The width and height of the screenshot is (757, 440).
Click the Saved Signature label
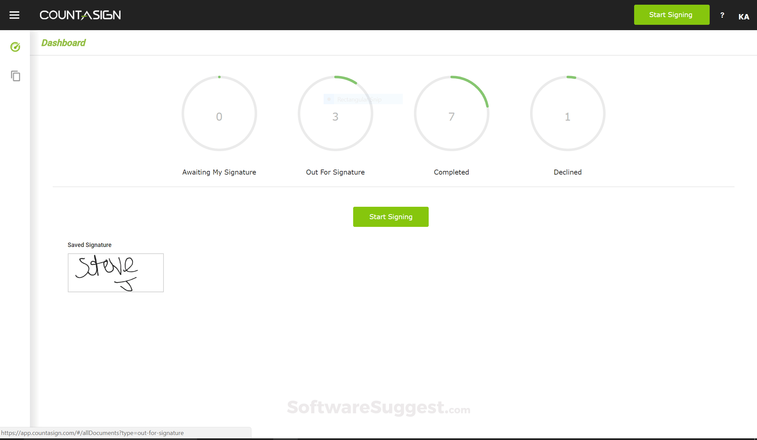(x=90, y=245)
